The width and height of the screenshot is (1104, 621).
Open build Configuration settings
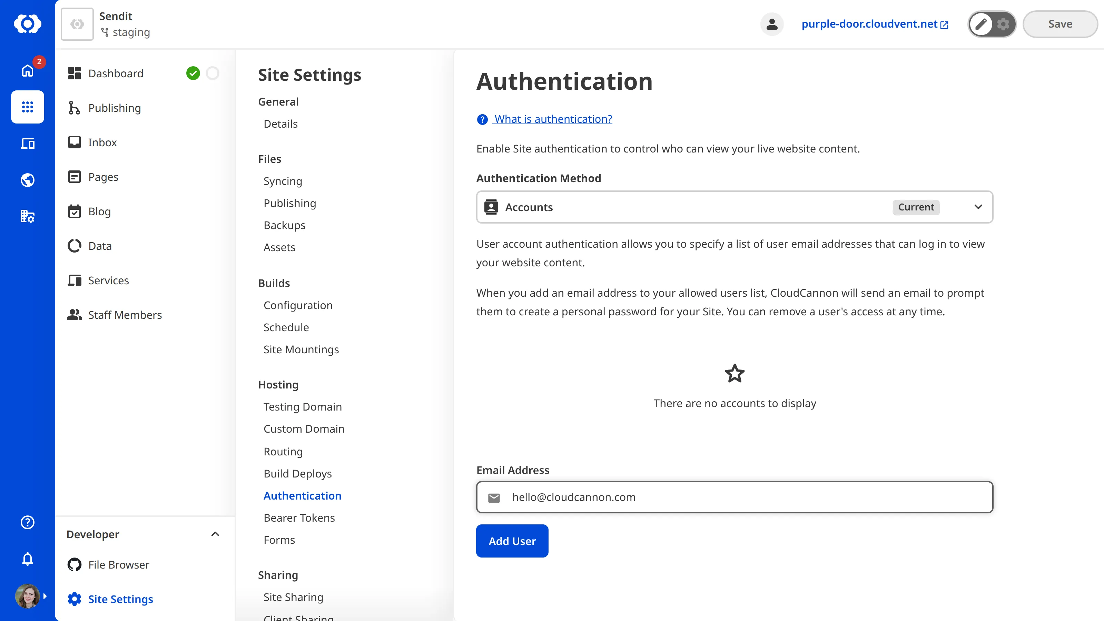pyautogui.click(x=298, y=305)
